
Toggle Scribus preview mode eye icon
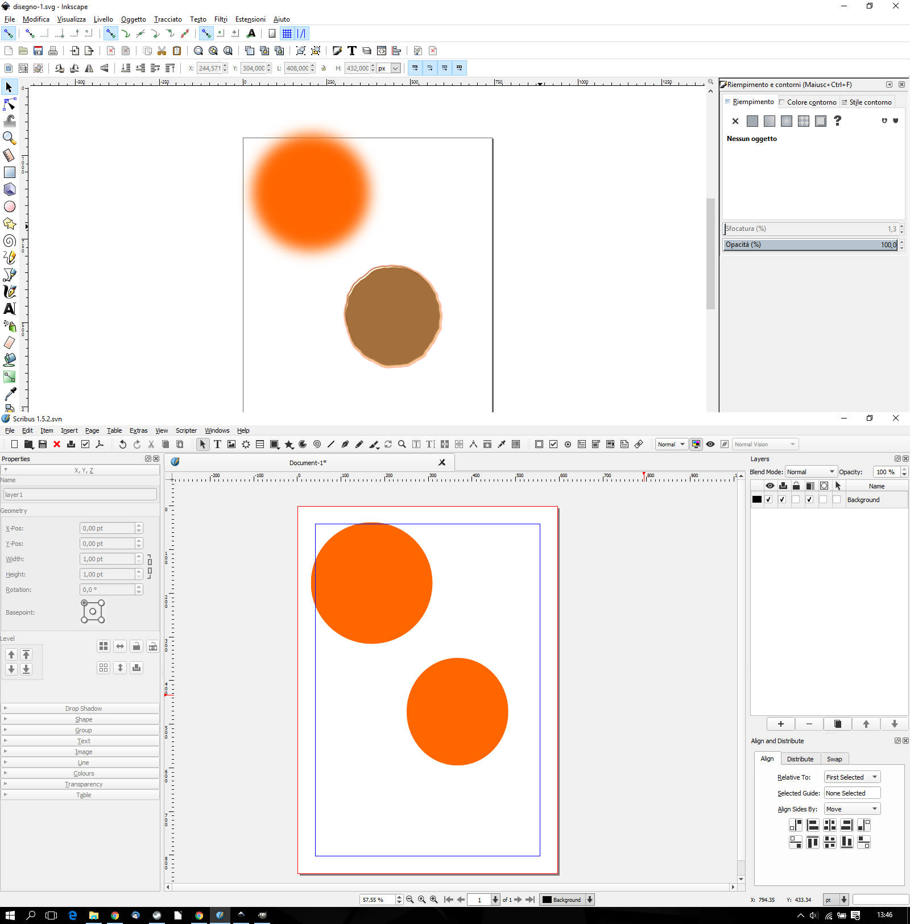tap(710, 445)
